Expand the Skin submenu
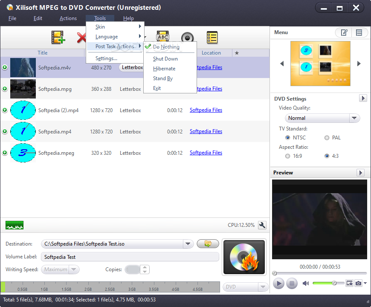The image size is (371, 307). 115,27
